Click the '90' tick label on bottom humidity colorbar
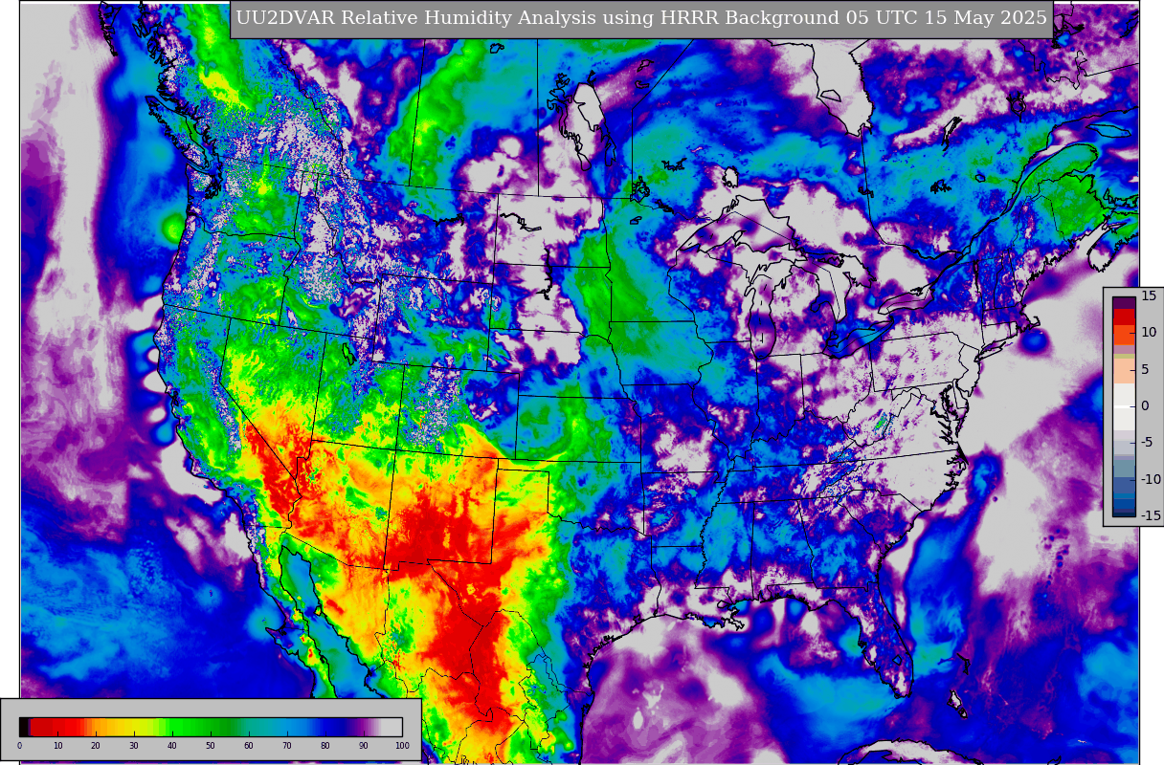This screenshot has width=1164, height=765. pos(364,746)
